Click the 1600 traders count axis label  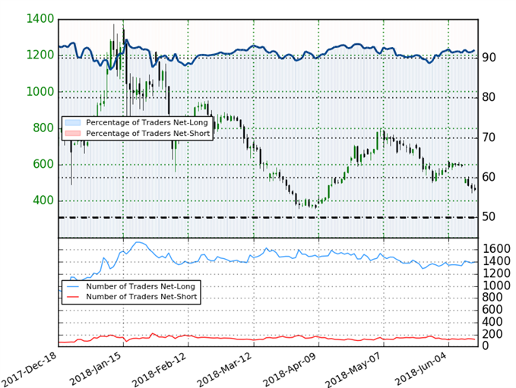click(496, 249)
